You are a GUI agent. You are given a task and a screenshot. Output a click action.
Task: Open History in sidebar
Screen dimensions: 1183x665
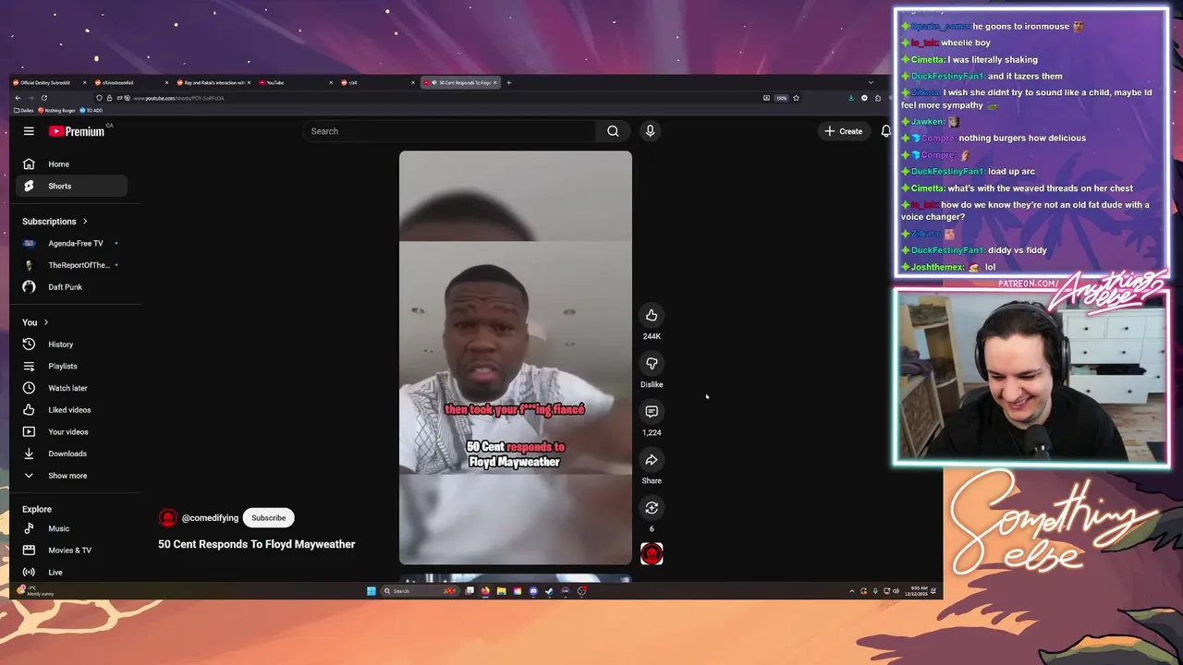[x=71, y=344]
